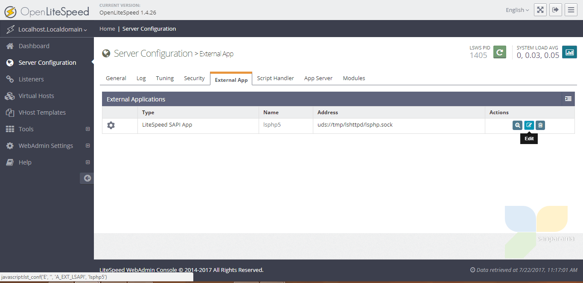Open the English language dropdown
583x283 pixels.
click(x=517, y=10)
